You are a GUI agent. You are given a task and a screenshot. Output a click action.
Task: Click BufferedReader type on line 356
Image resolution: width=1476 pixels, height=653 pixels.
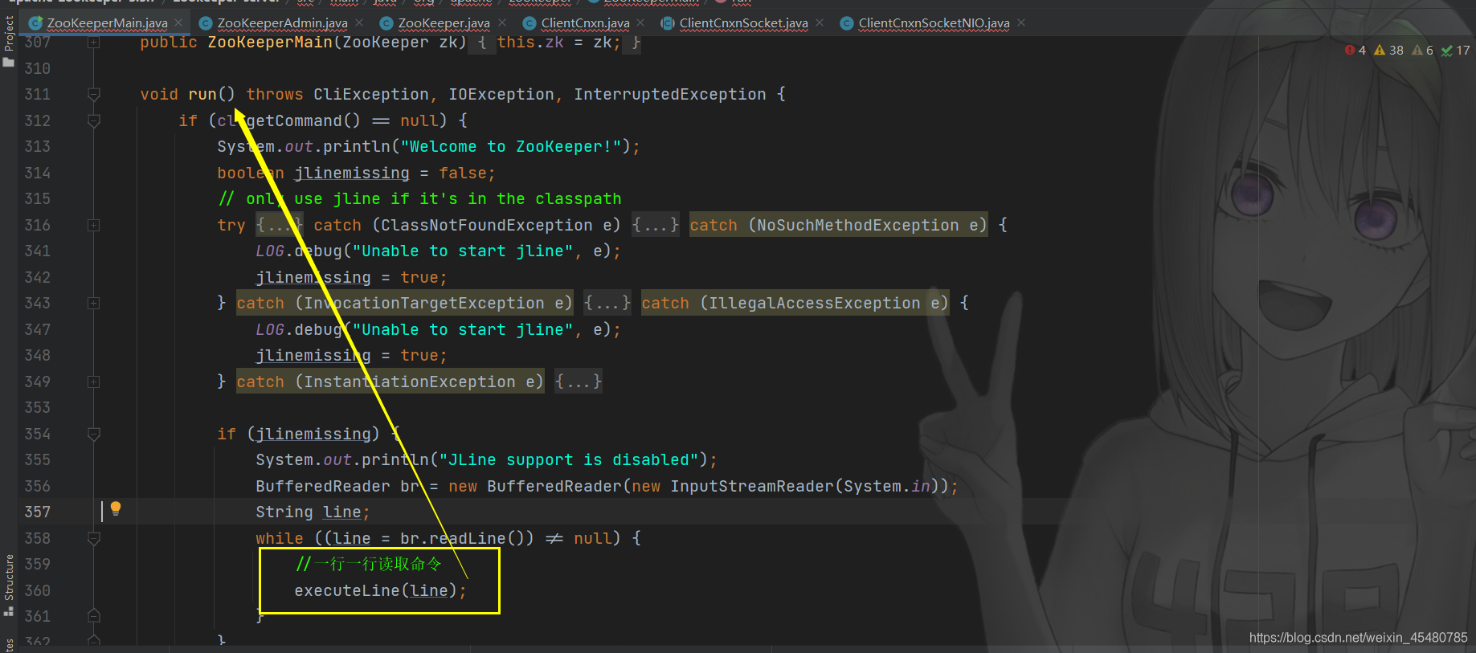tap(323, 487)
